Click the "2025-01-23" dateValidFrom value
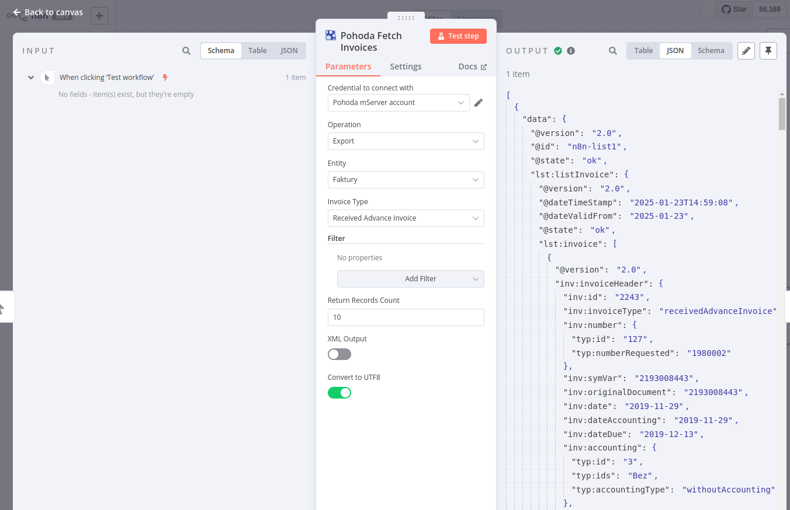Screen dimensions: 790x510 coord(660,216)
